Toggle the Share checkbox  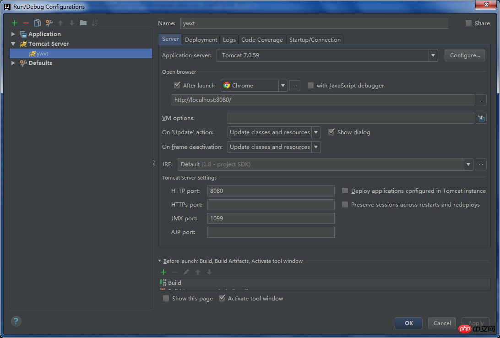(x=468, y=23)
